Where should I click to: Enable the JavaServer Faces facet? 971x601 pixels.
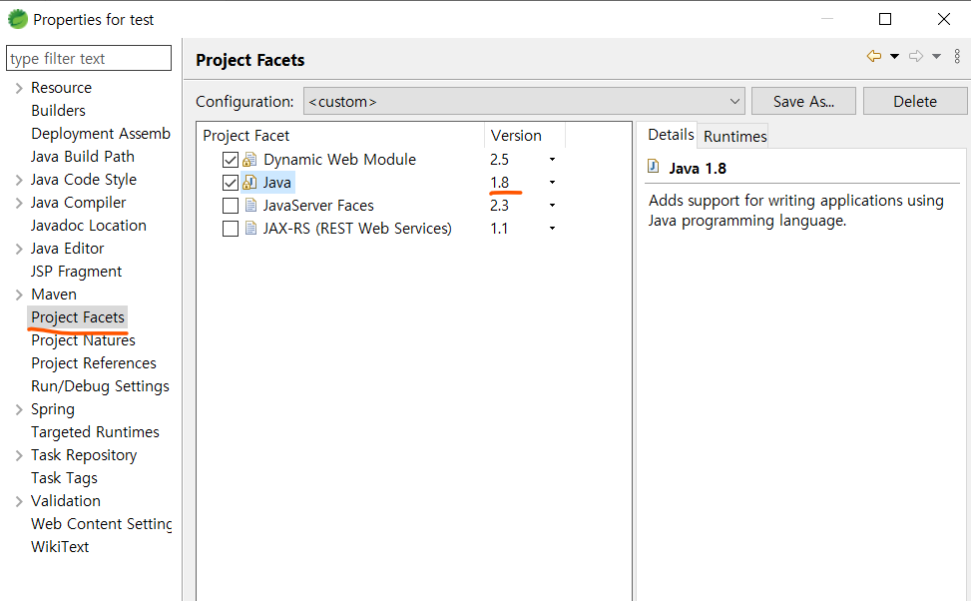[231, 205]
